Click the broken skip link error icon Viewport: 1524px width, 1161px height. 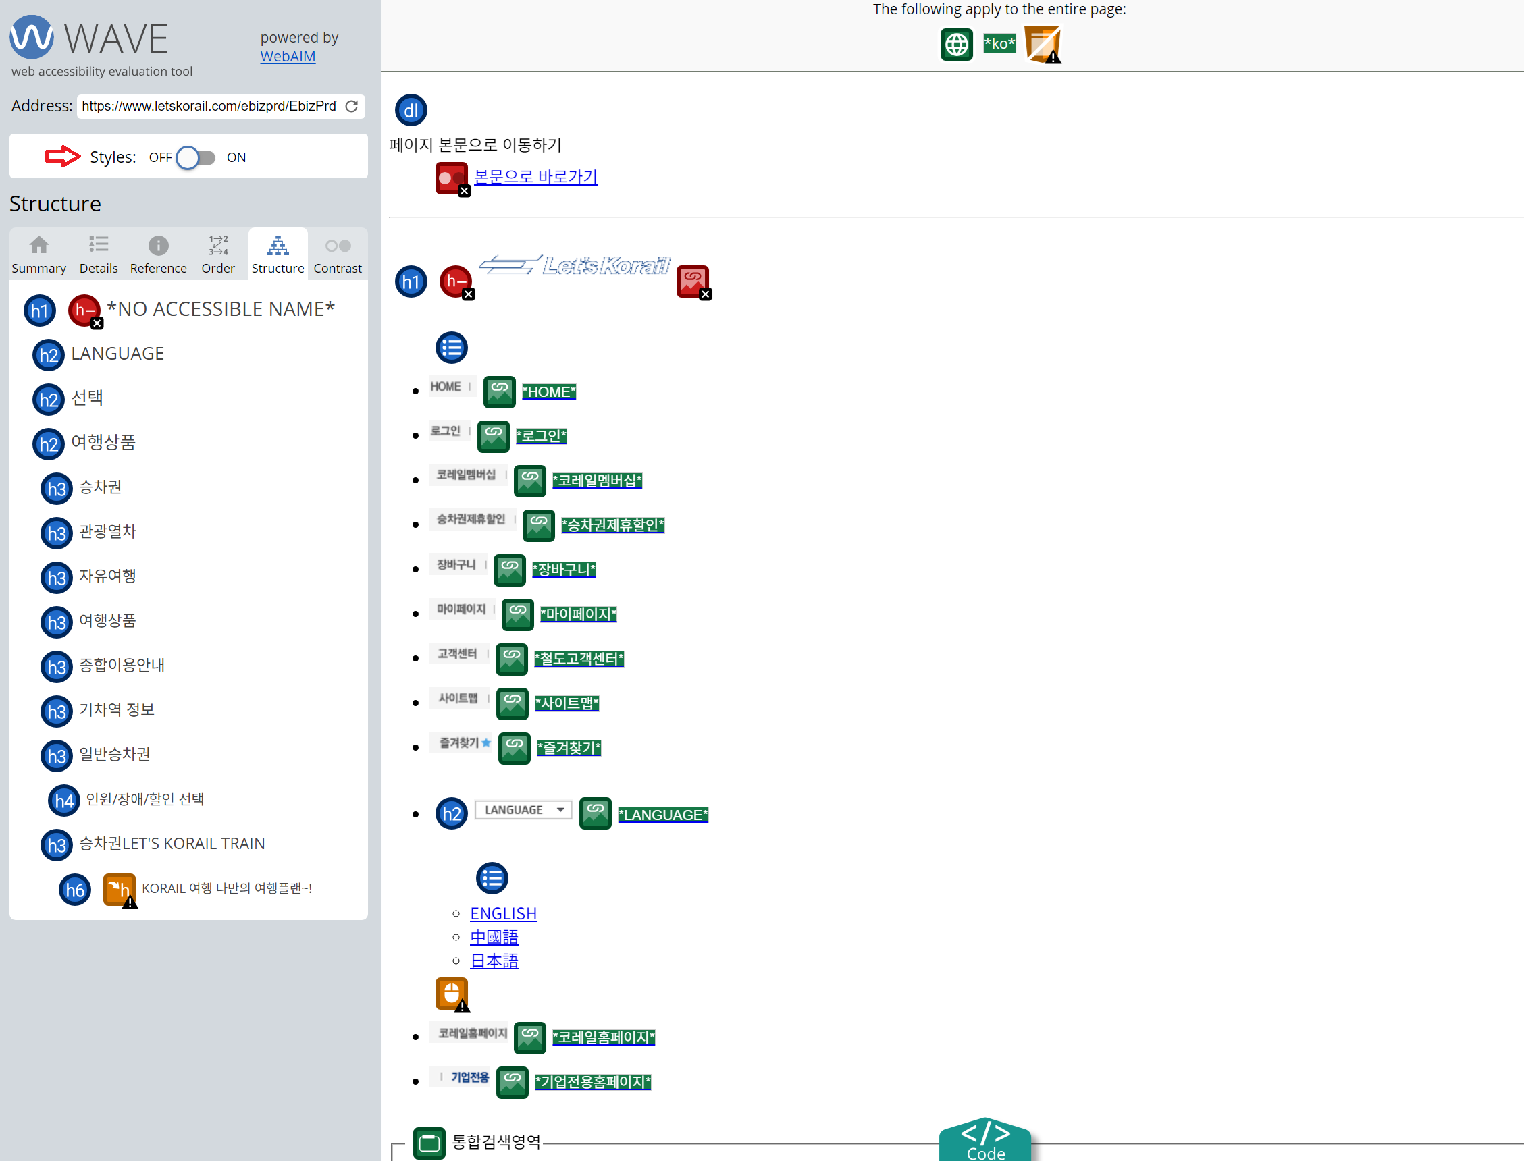(452, 178)
